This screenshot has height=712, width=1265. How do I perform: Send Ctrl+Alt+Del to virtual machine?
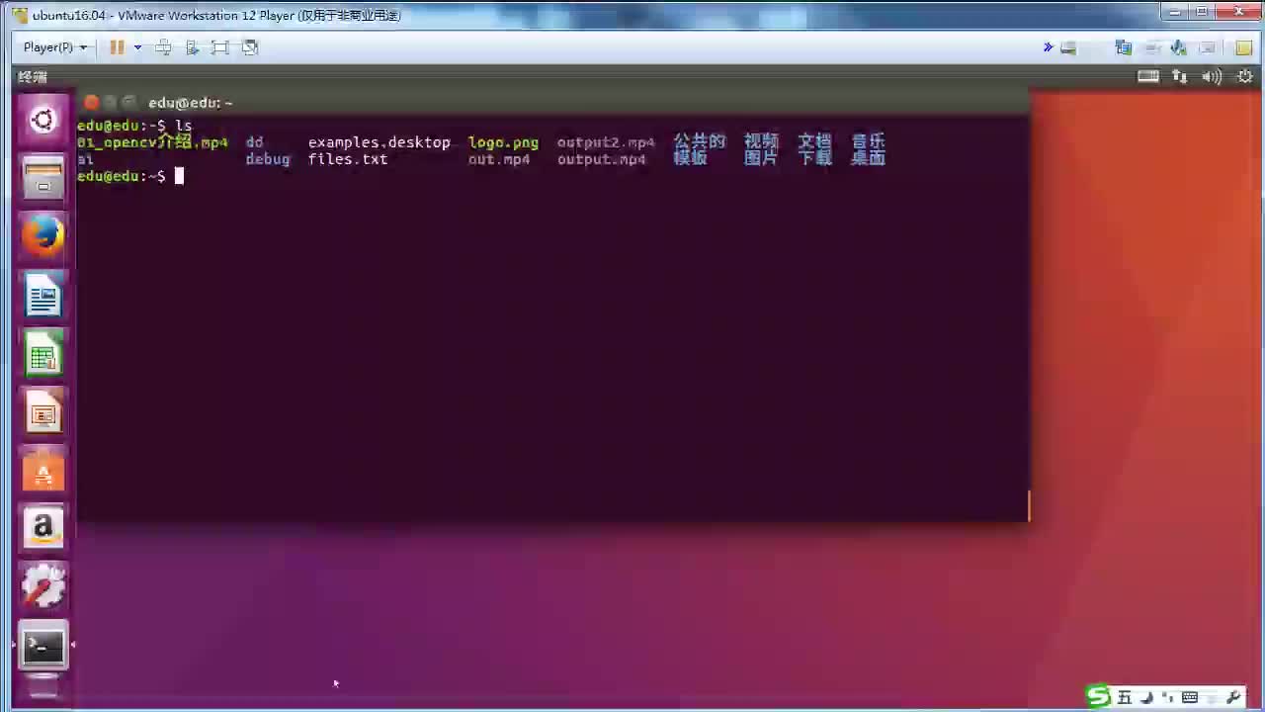[164, 47]
